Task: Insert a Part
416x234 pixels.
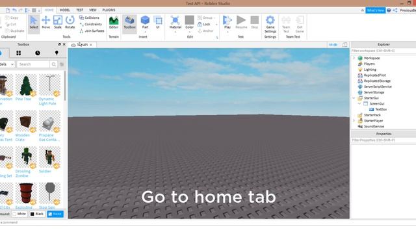Action: pos(145,23)
